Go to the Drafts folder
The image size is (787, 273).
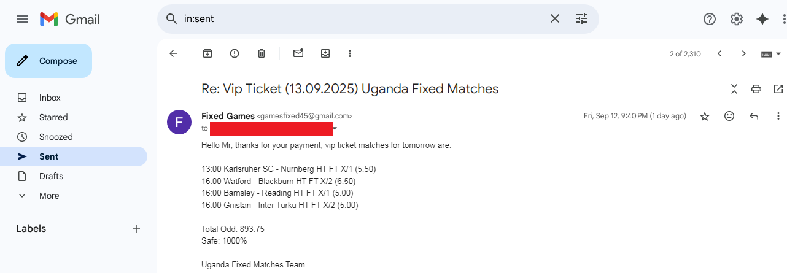coord(51,176)
